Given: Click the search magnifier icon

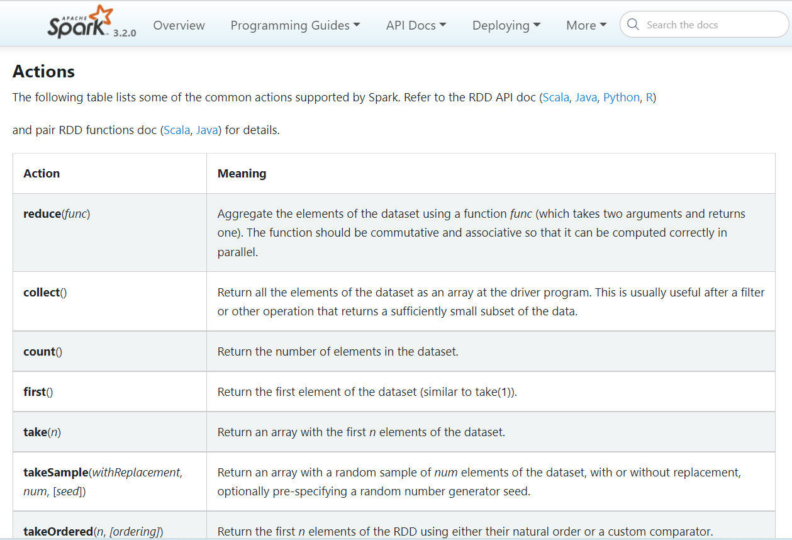Looking at the screenshot, I should (633, 25).
